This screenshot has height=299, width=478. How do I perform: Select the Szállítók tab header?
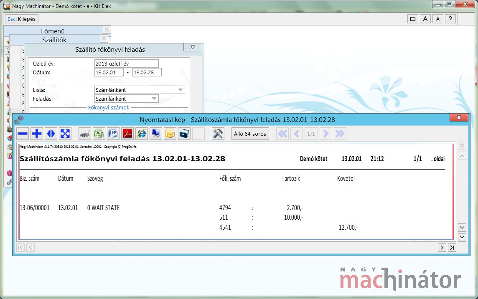pos(54,40)
